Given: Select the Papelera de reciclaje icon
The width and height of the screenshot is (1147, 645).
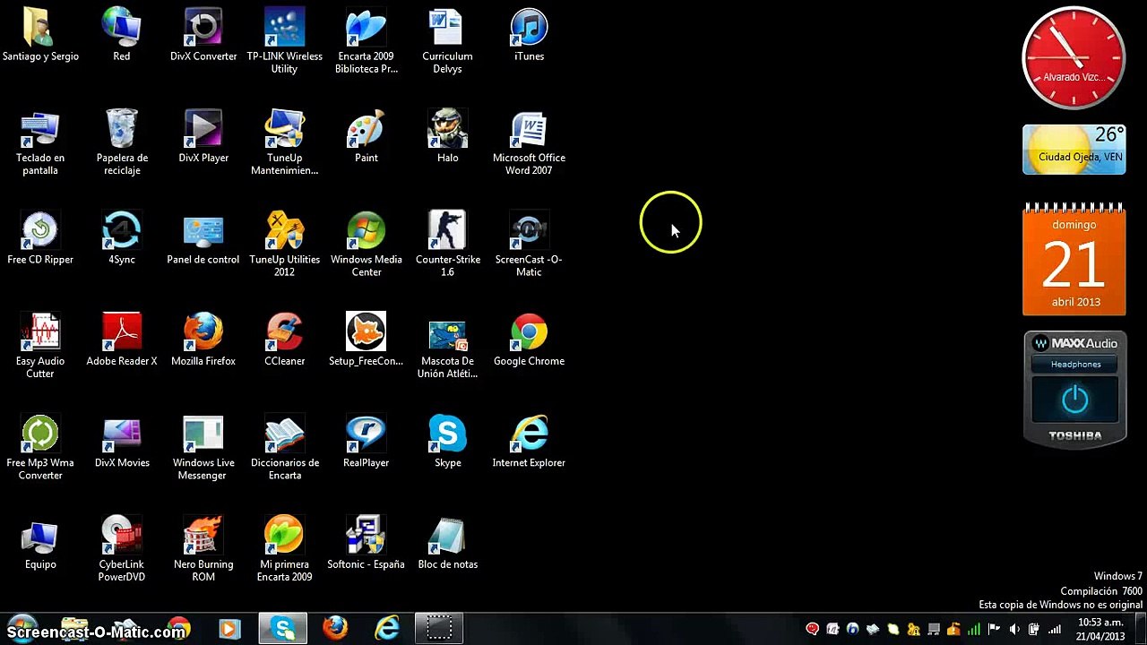Looking at the screenshot, I should pyautogui.click(x=122, y=143).
